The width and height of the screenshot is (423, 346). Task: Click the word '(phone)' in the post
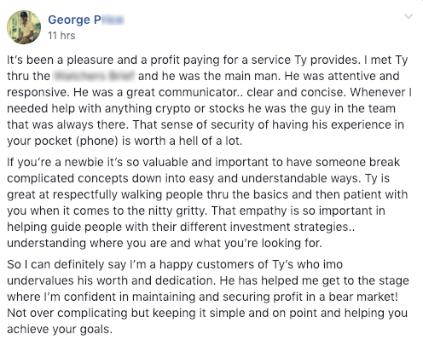click(97, 141)
